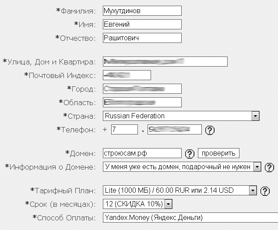Focus the postal index field

[127, 75]
